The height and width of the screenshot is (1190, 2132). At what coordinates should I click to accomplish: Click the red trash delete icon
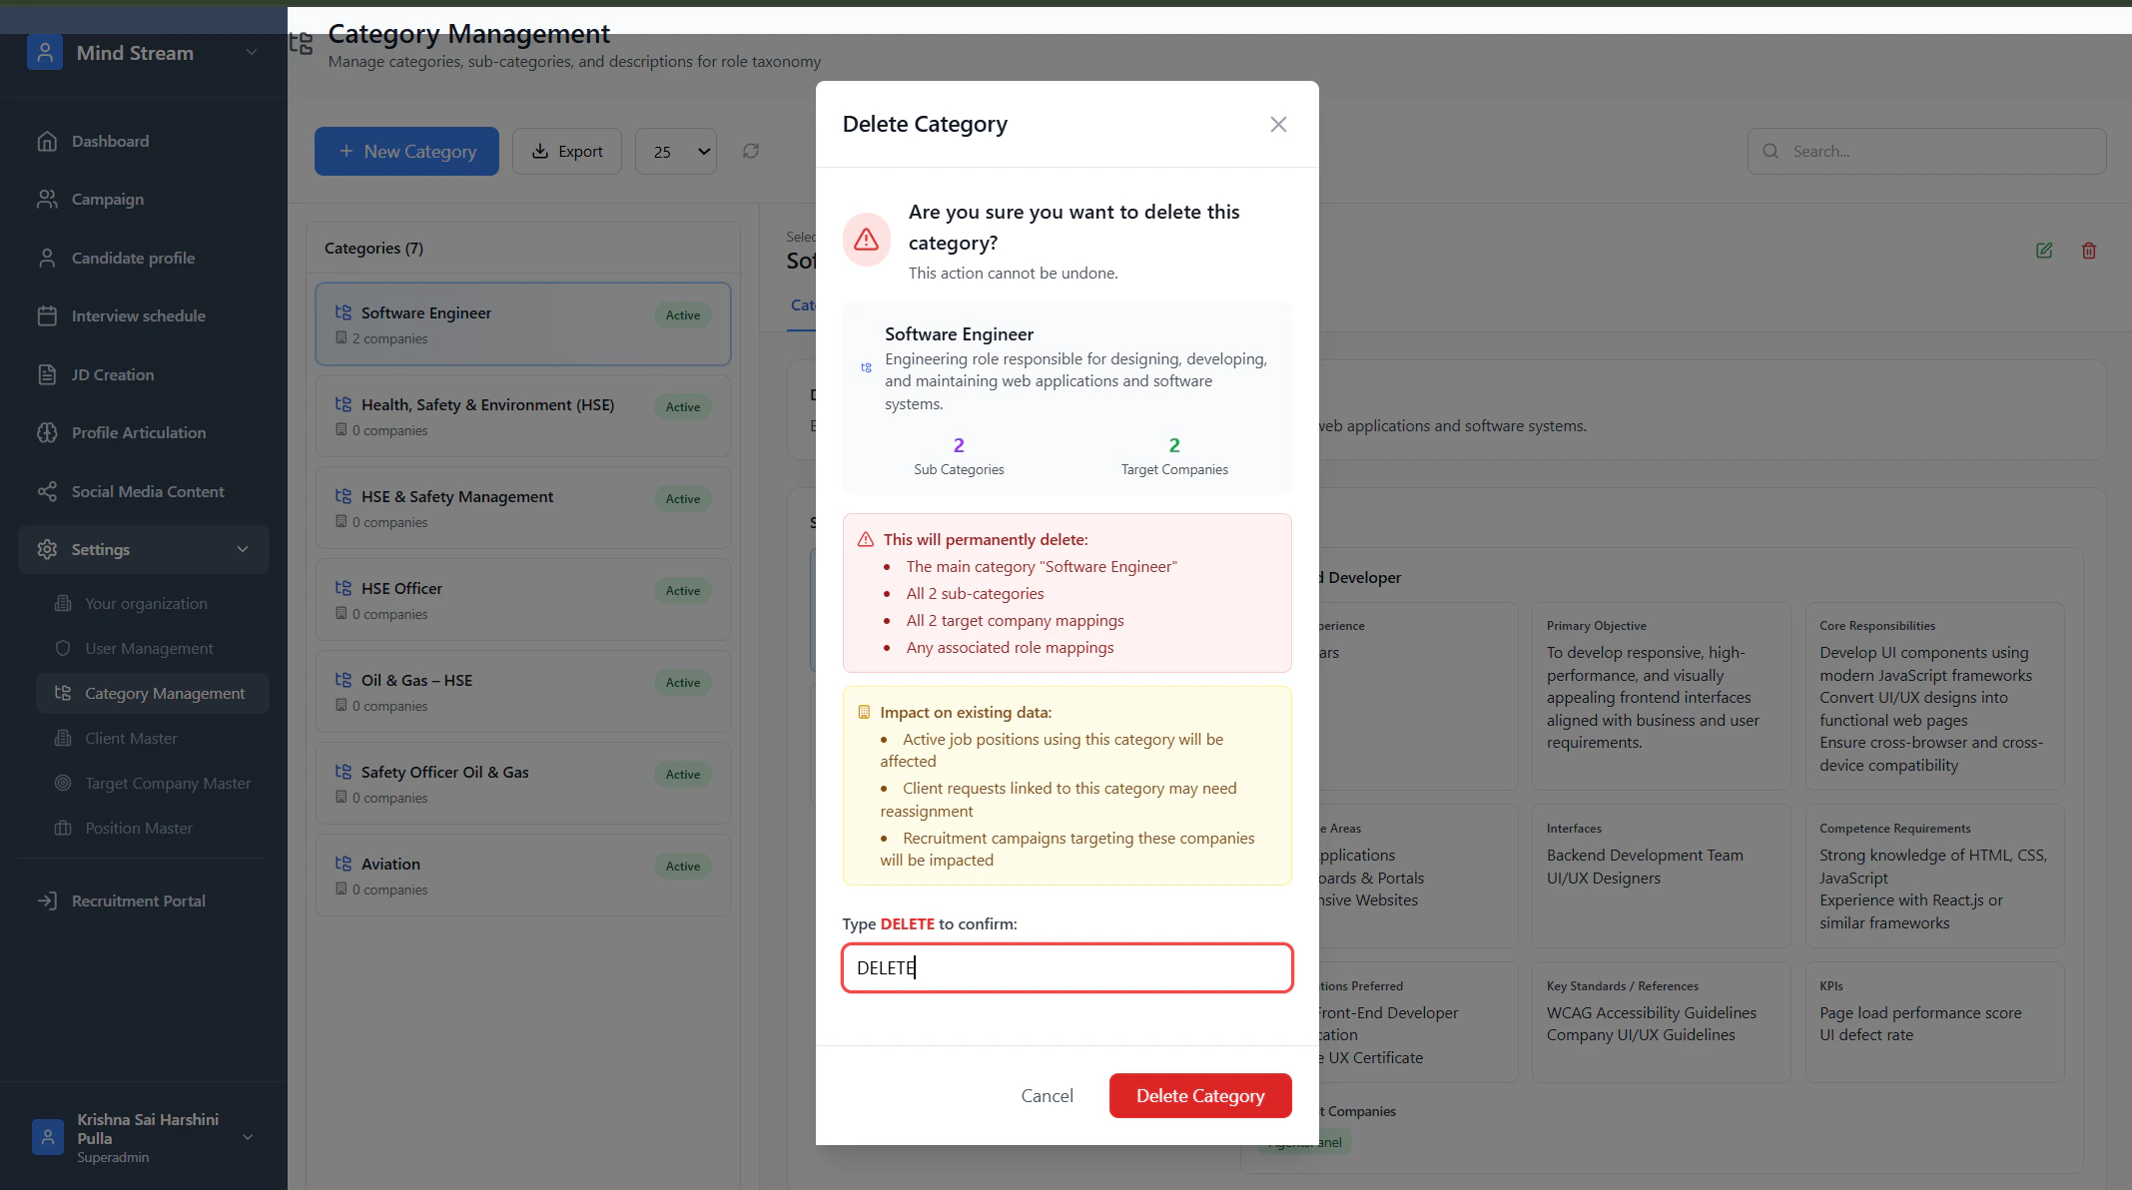tap(2088, 251)
